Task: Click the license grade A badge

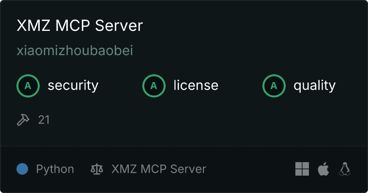Action: [x=153, y=86]
